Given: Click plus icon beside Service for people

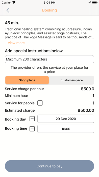Looking at the screenshot, I should pos(40,103).
